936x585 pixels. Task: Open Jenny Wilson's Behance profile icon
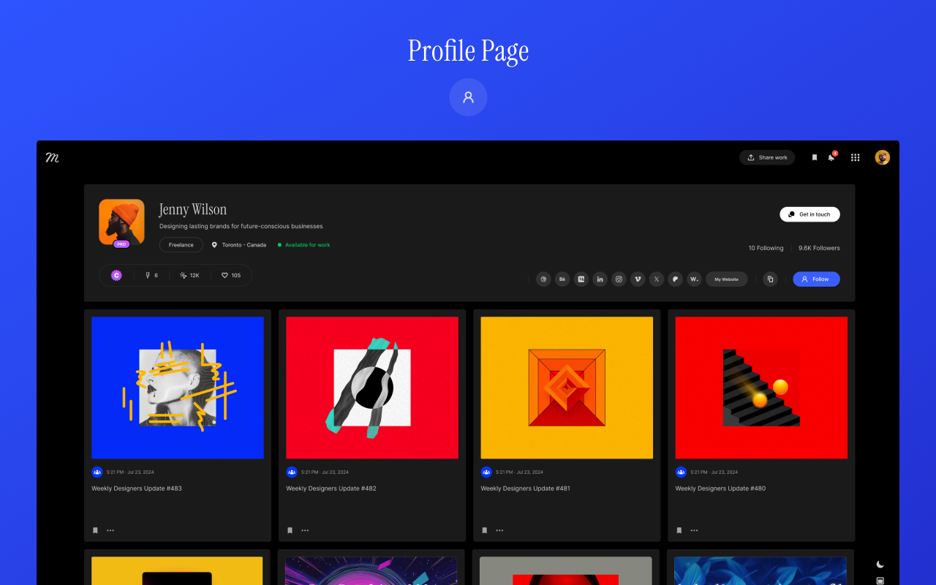(562, 279)
